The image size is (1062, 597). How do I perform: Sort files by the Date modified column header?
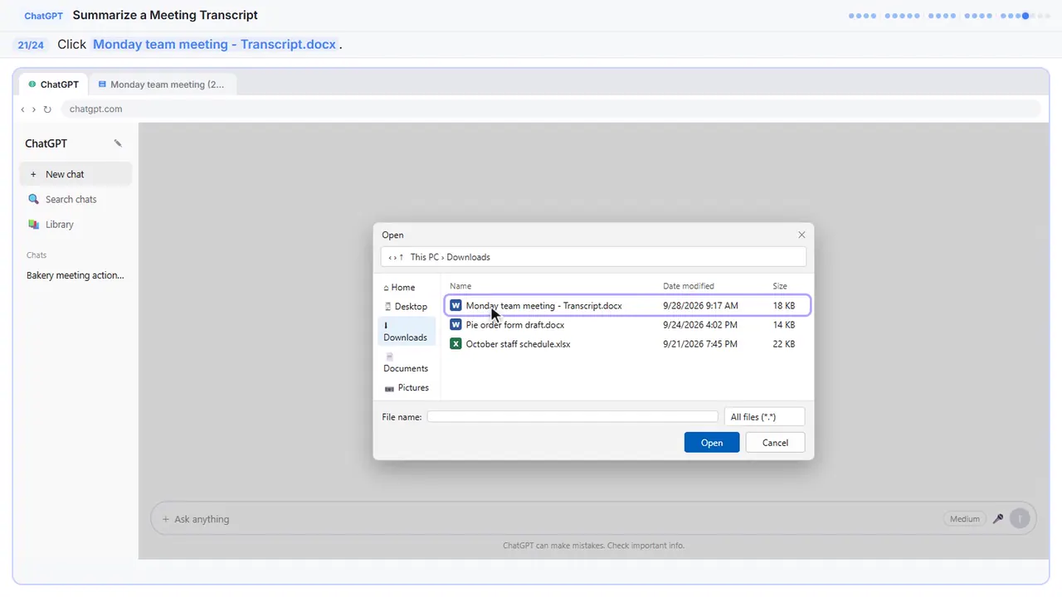point(689,286)
